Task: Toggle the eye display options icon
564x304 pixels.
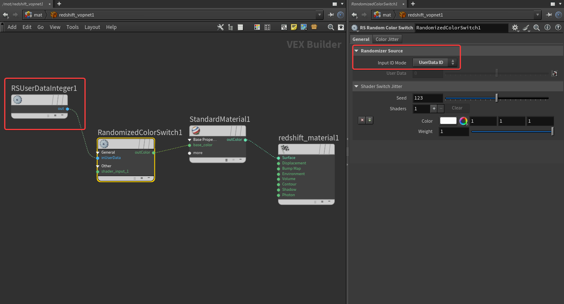Action: pyautogui.click(x=341, y=27)
